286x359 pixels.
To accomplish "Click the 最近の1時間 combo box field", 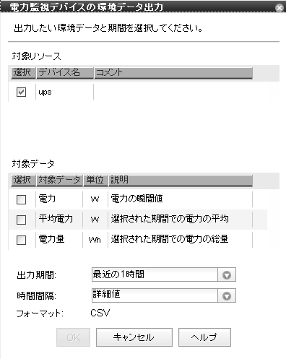I will click(155, 274).
